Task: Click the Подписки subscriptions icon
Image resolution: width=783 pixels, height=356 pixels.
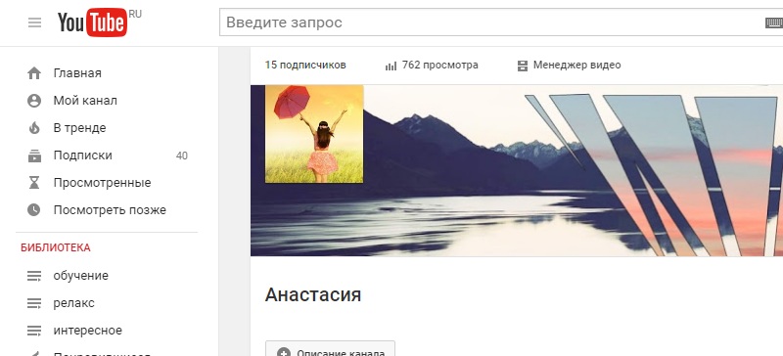Action: click(x=34, y=156)
